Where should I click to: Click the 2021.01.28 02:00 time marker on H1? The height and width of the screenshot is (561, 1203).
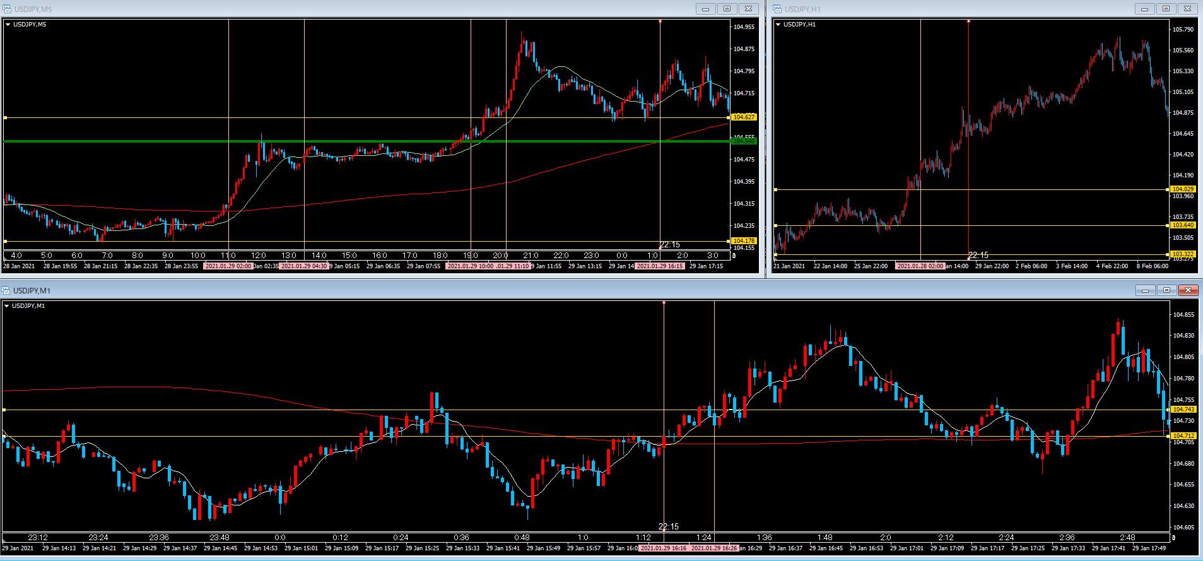[x=920, y=266]
